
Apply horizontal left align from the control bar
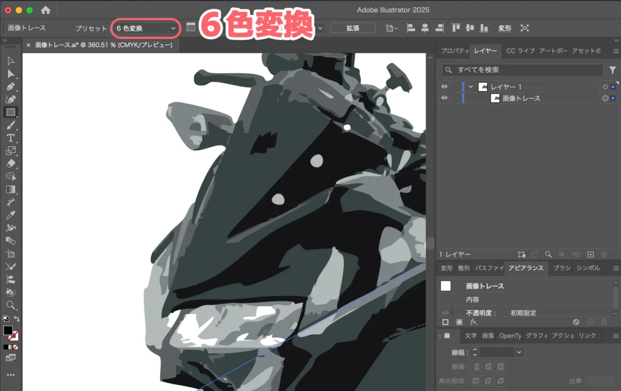click(410, 28)
